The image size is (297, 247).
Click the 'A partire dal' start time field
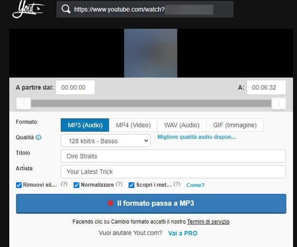(x=75, y=87)
